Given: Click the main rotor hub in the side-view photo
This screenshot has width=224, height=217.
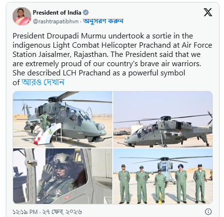Looking at the screenshot, I should point(165,118).
